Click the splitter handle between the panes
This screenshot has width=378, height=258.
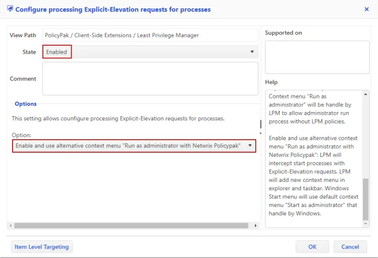coord(261,124)
